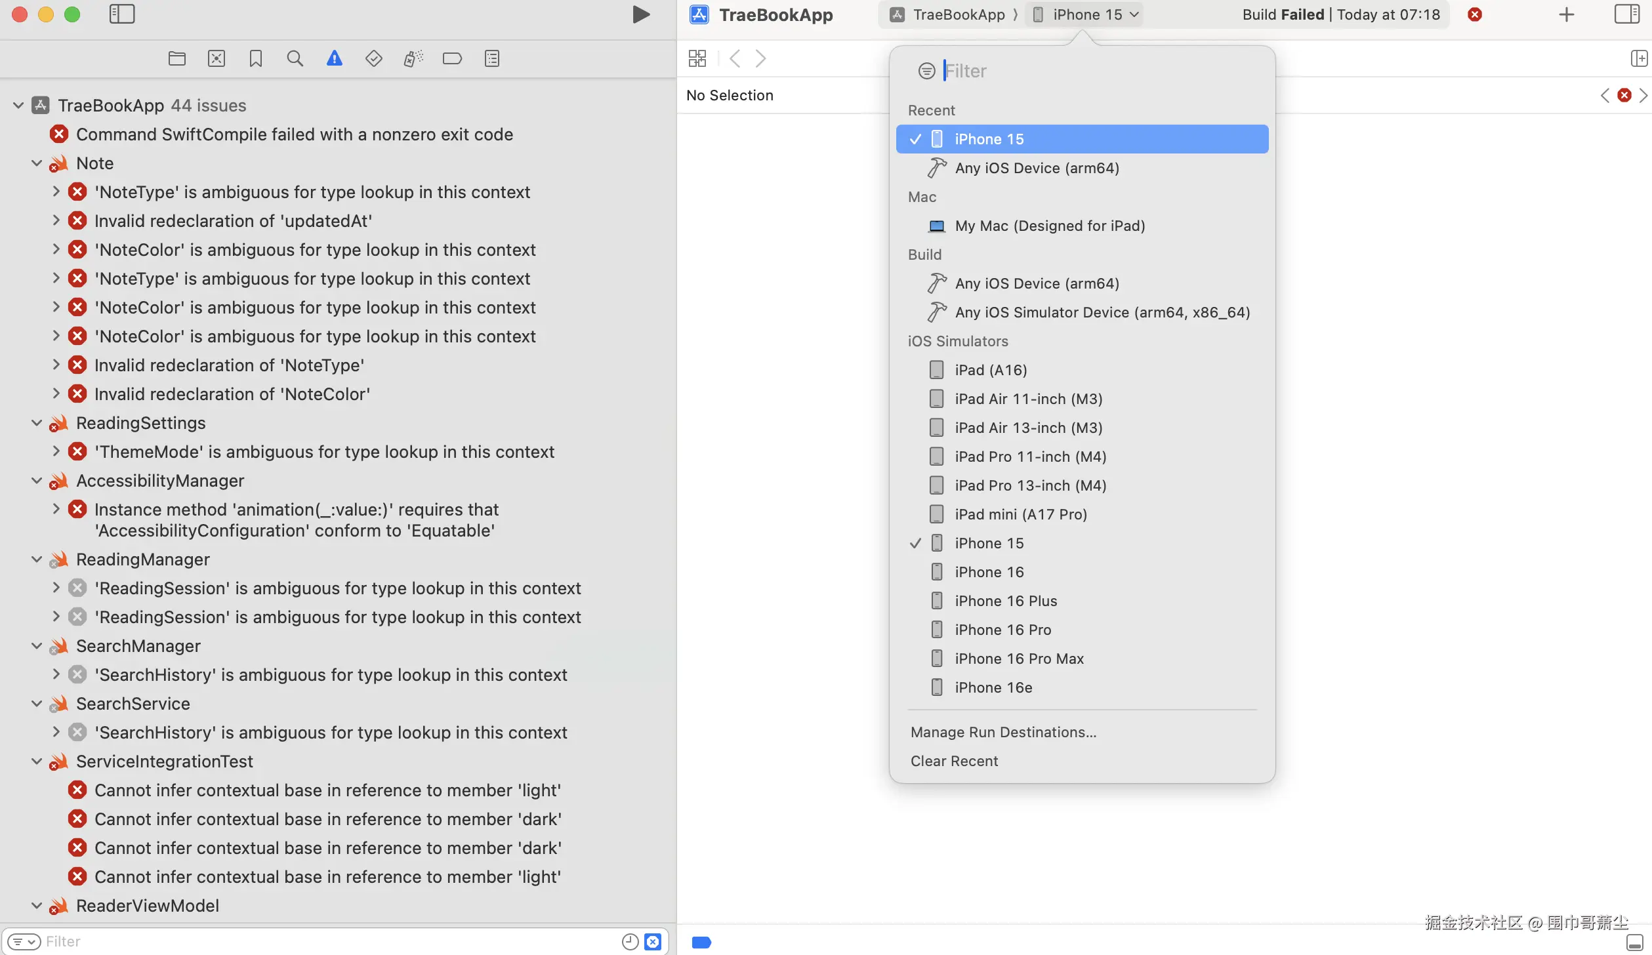Collapse the ServiceIntegrationTest group
The height and width of the screenshot is (955, 1652).
pos(37,762)
